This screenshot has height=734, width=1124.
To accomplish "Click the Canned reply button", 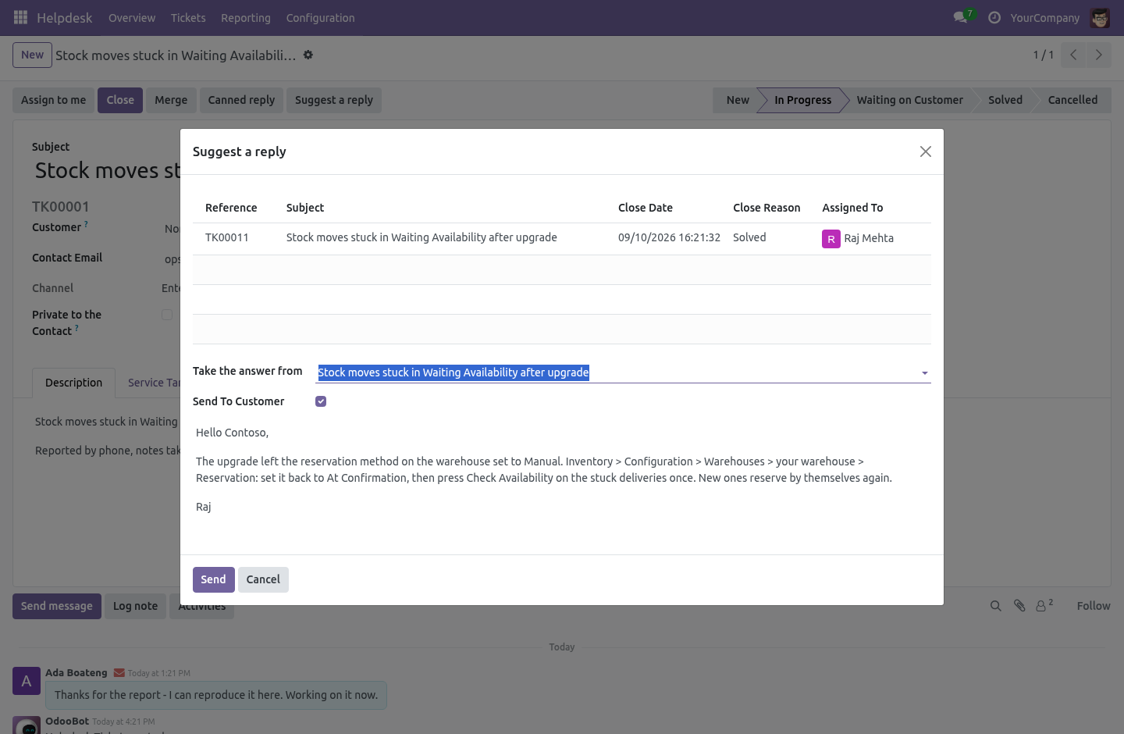I will pos(241,100).
